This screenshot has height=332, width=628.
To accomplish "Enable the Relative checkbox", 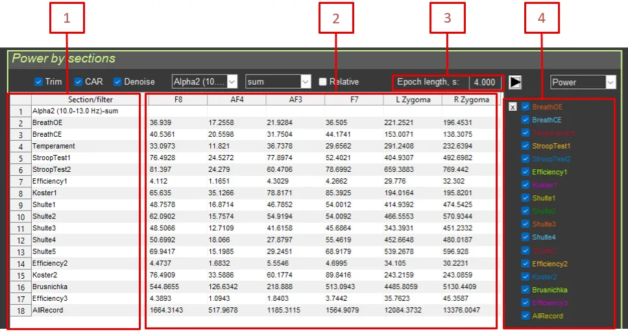I will (323, 82).
